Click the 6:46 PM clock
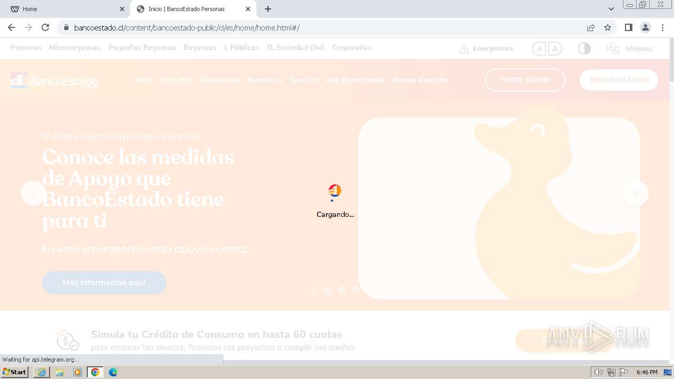Viewport: 674px width, 379px height. 647,372
